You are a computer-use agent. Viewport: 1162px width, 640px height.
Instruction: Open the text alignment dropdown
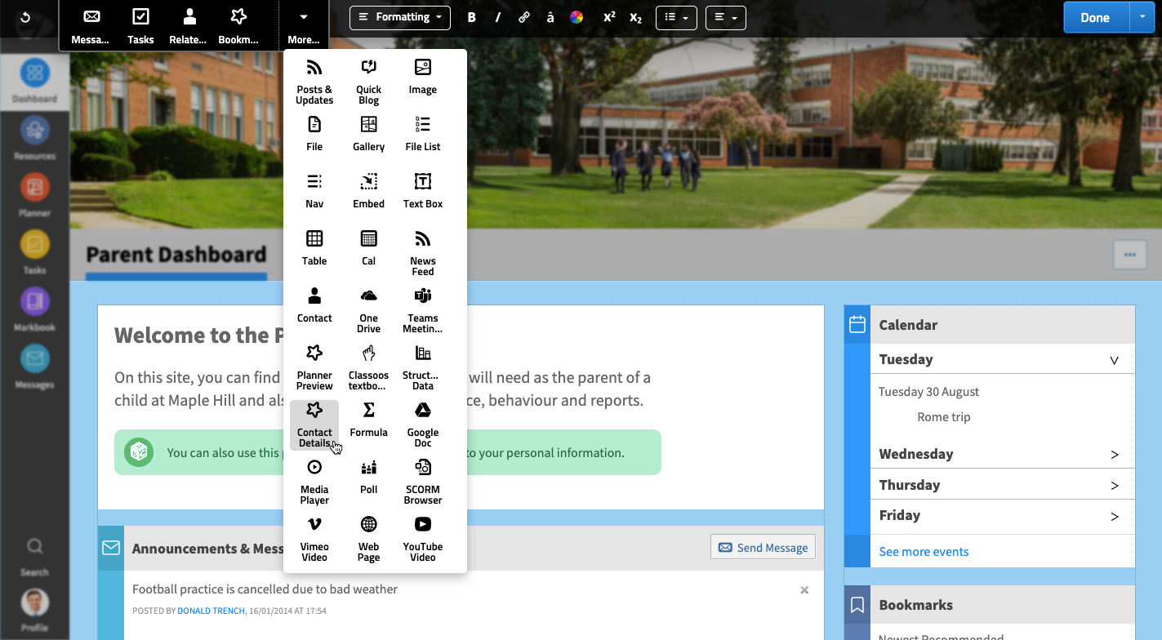pos(725,17)
